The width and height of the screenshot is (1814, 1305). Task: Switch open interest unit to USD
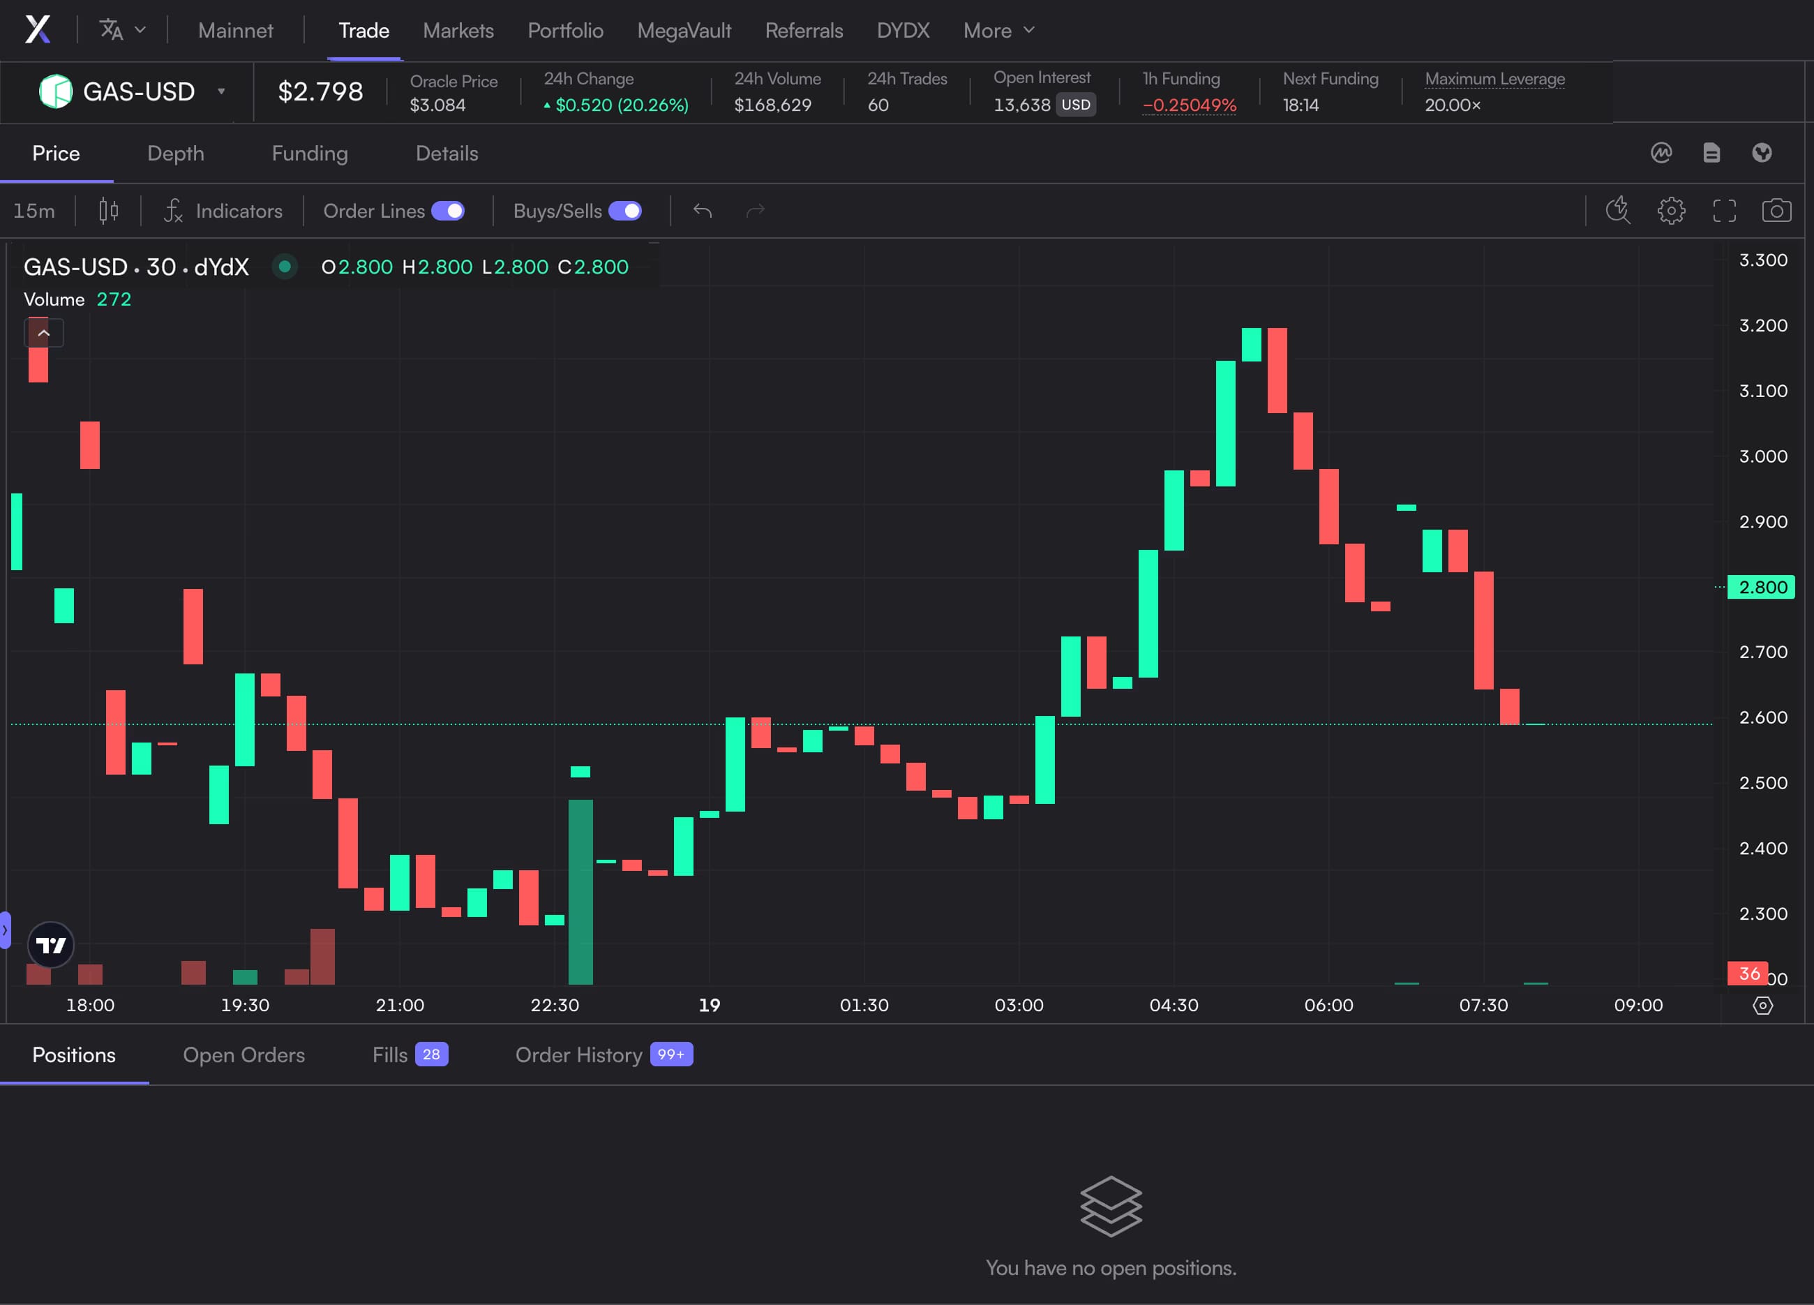point(1076,105)
